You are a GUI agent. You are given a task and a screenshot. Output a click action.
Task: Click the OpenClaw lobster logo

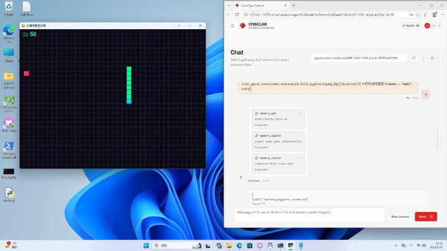pyautogui.click(x=242, y=25)
